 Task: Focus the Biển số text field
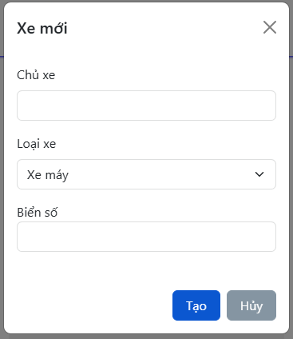[x=146, y=237]
